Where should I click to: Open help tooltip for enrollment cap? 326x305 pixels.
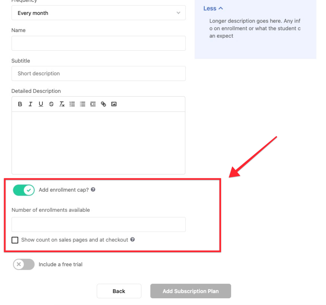pyautogui.click(x=93, y=189)
